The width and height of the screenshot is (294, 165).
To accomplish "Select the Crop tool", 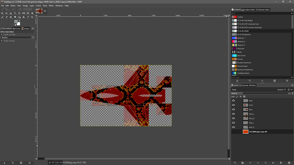I will [19, 13].
